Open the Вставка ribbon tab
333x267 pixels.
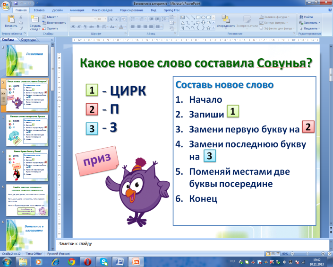point(39,10)
